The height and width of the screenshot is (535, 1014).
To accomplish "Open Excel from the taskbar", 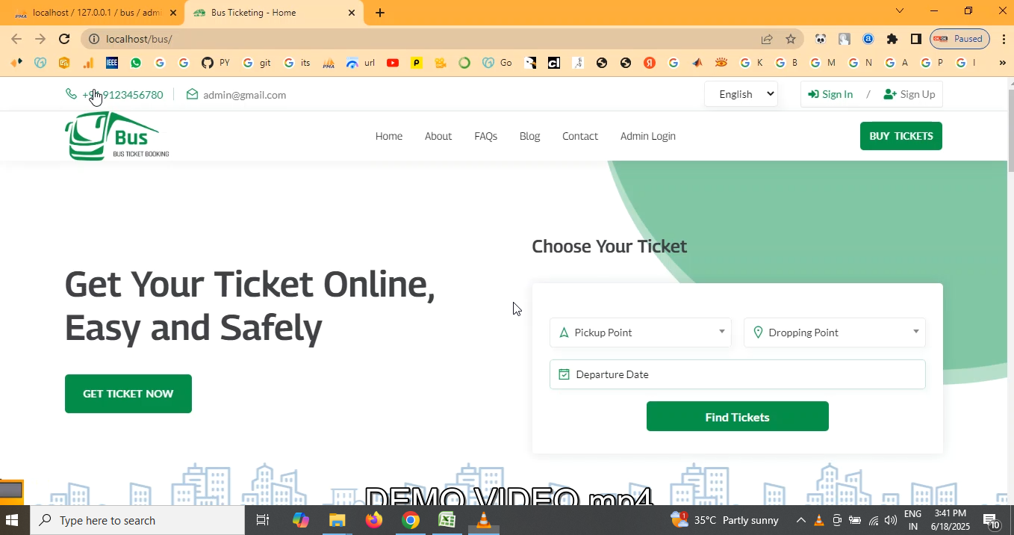I will (447, 520).
